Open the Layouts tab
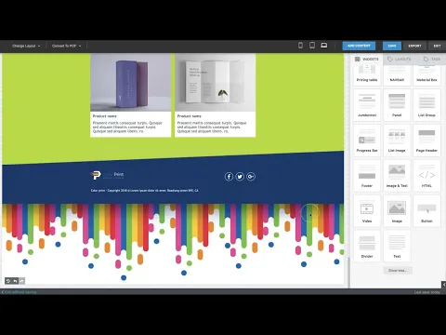 pos(400,59)
